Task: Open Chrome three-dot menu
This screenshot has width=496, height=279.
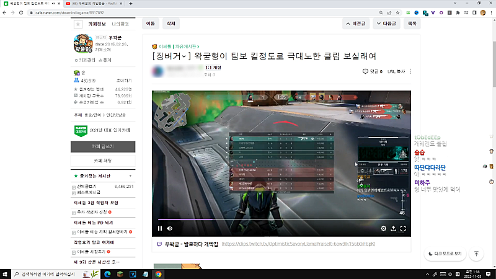Action: 491,12
